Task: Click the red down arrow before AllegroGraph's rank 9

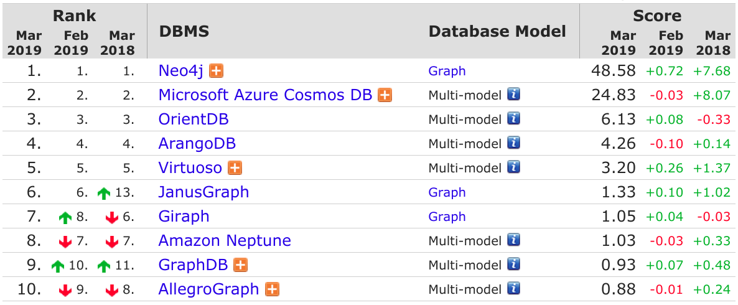Action: coord(65,291)
